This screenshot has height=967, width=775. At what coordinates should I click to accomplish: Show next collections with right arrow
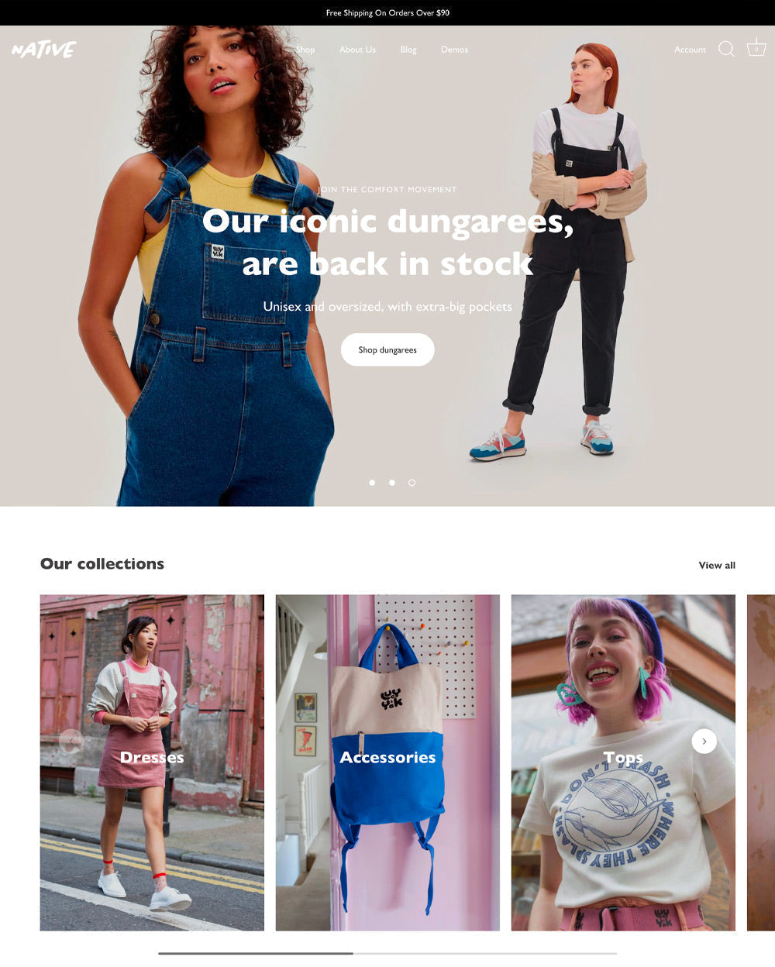(x=704, y=741)
